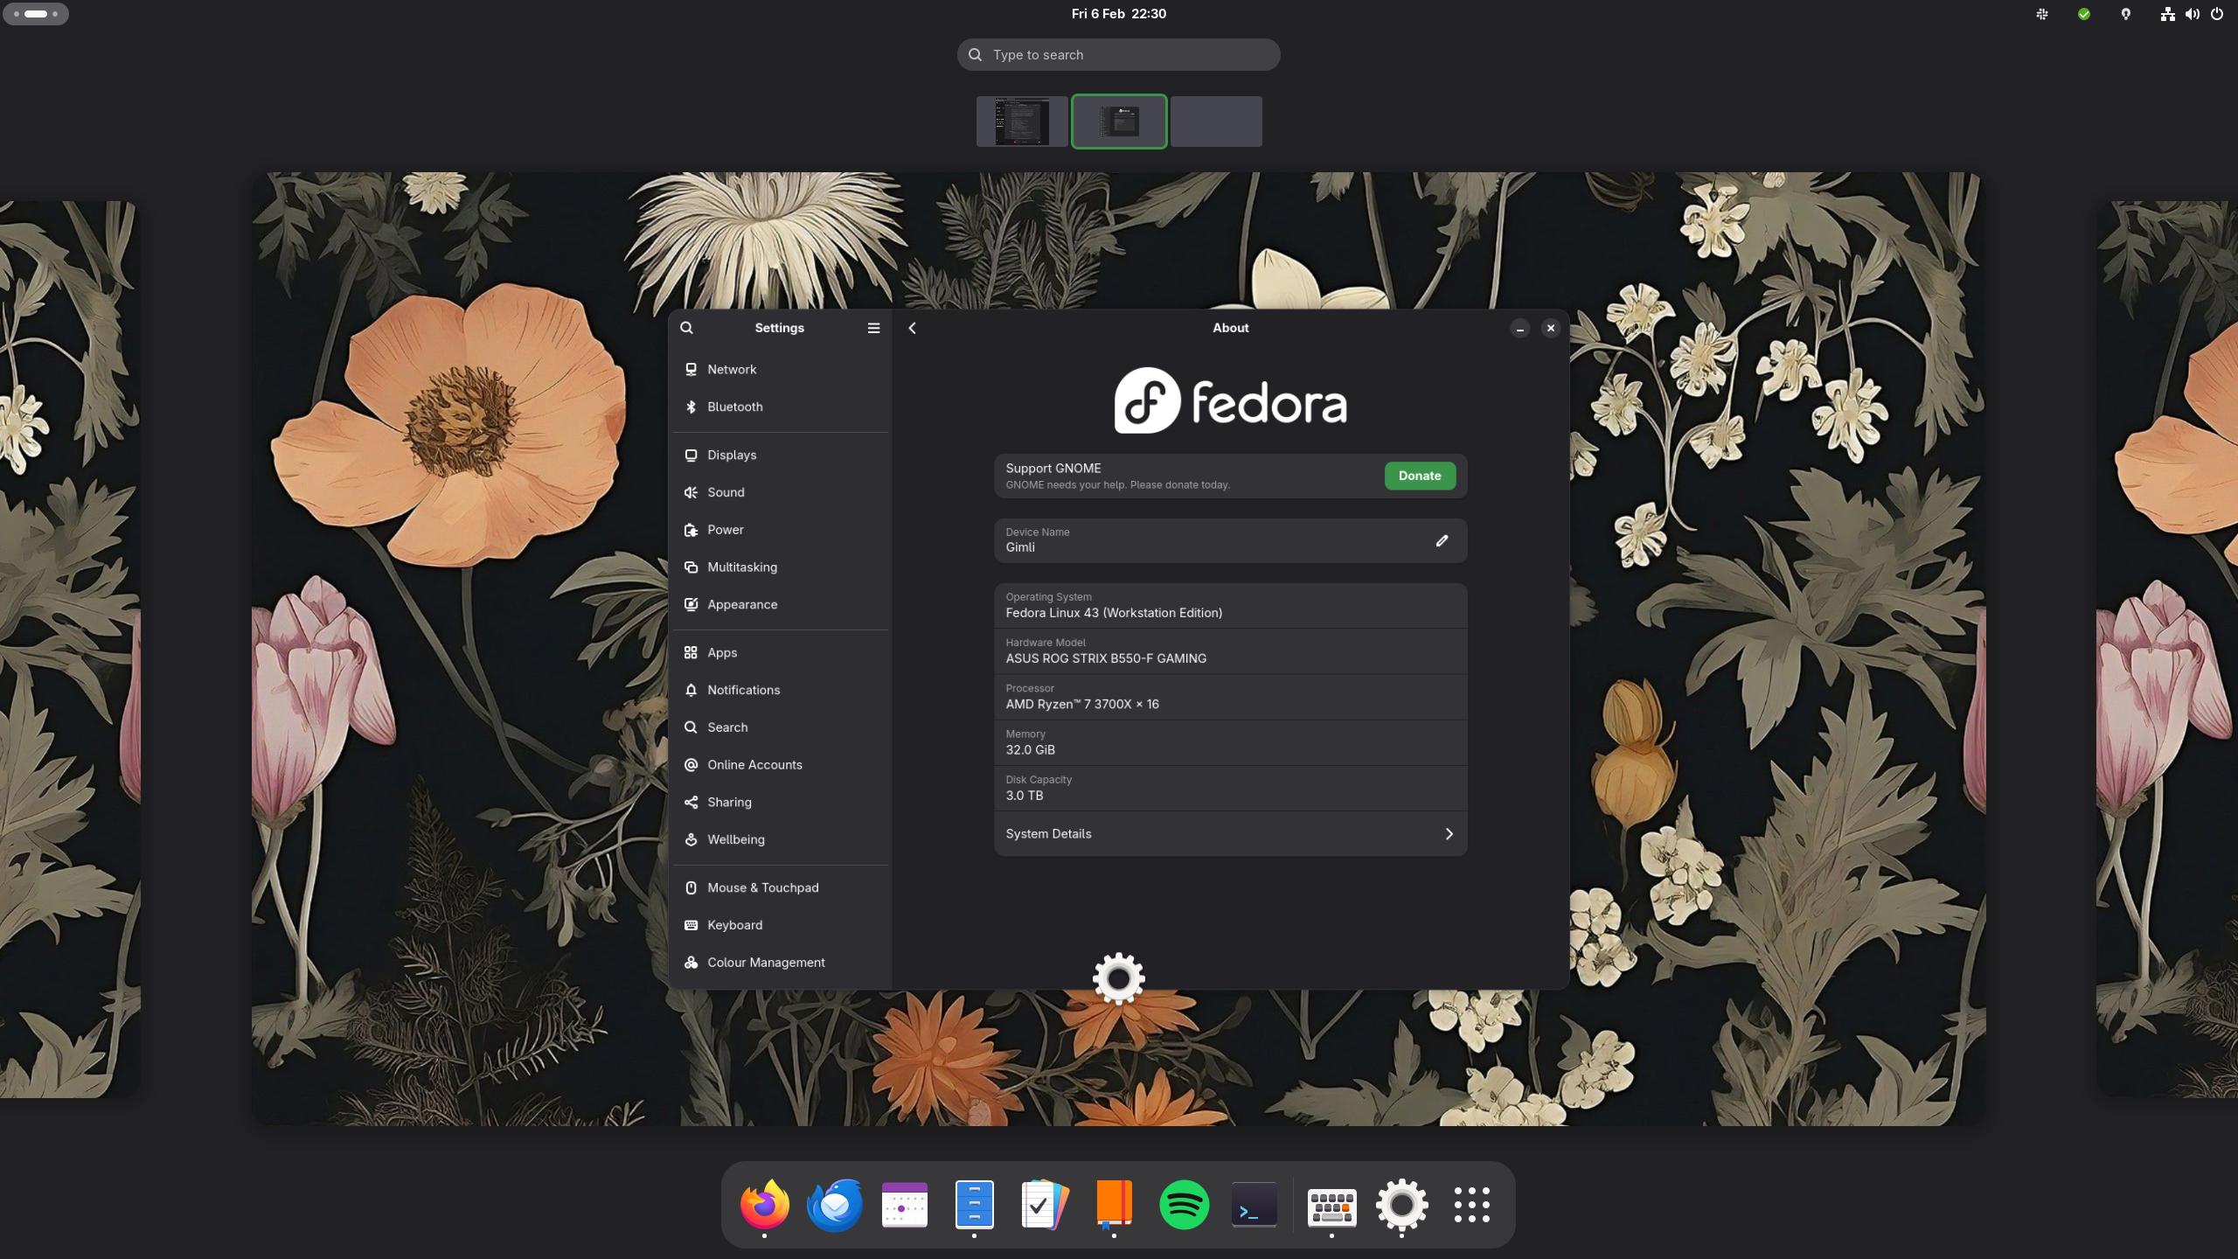Click the Donate button

(x=1419, y=475)
